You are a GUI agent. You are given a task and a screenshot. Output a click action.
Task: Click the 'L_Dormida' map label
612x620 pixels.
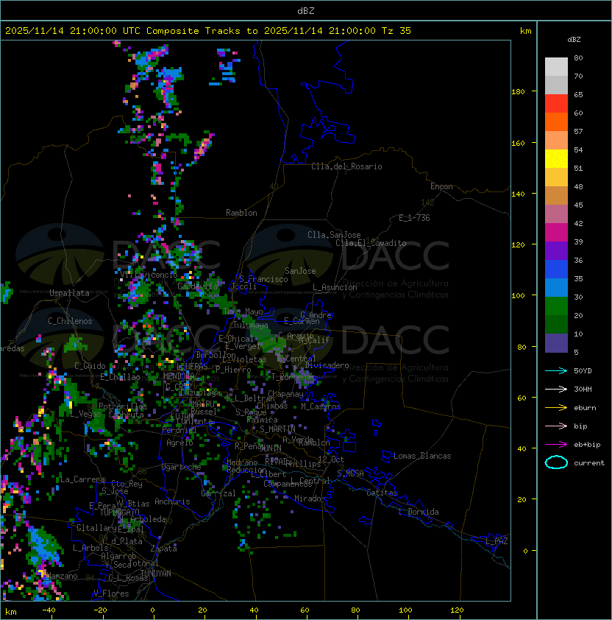tap(419, 512)
